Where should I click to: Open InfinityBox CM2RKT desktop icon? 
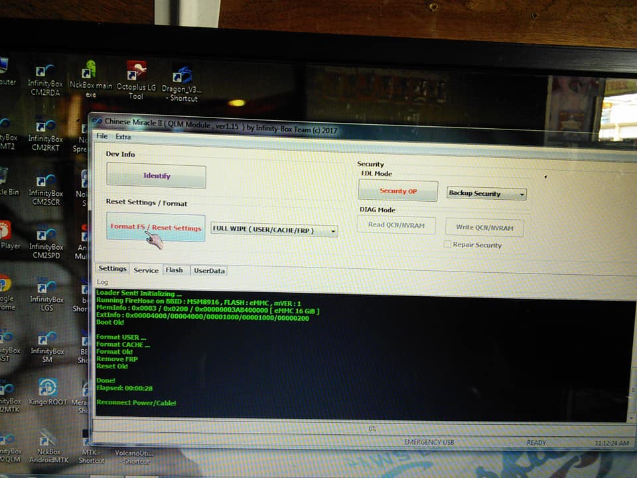46,135
